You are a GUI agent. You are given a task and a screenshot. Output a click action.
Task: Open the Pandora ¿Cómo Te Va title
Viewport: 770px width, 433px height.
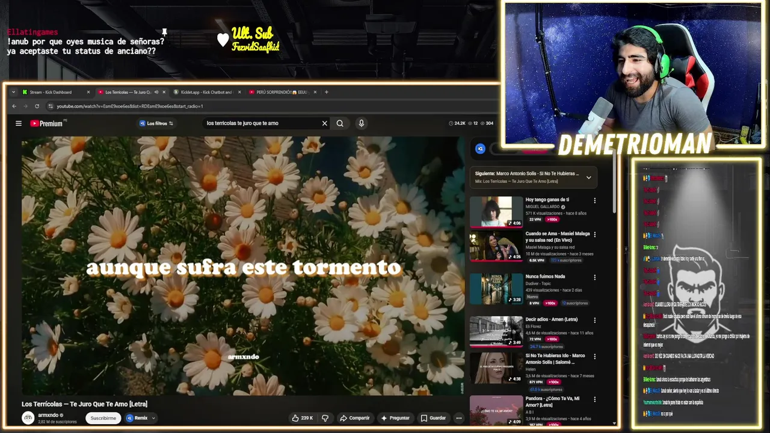click(x=552, y=402)
